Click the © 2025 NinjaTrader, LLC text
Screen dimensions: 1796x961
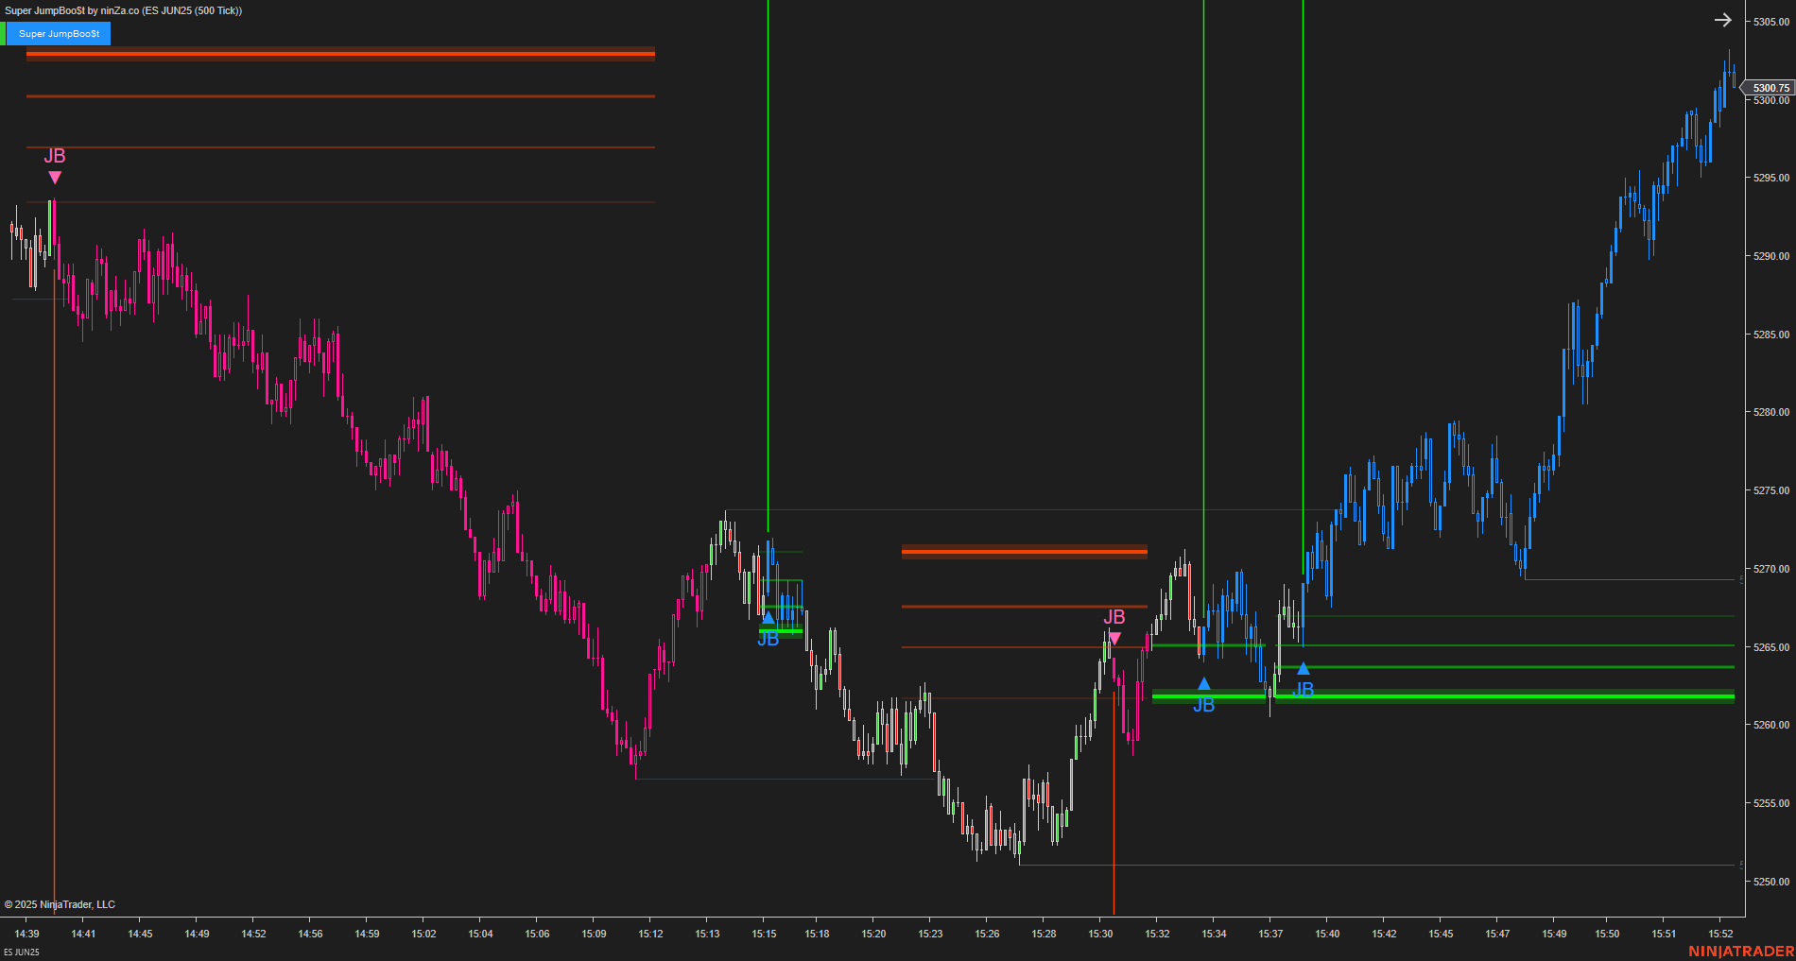click(60, 904)
